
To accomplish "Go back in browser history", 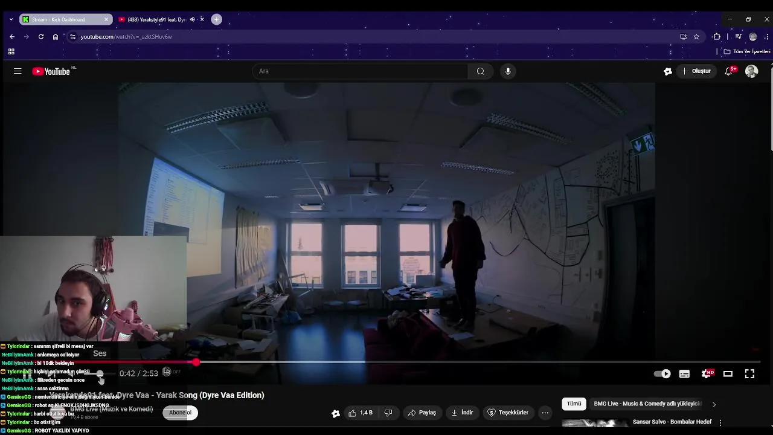I will [x=12, y=37].
